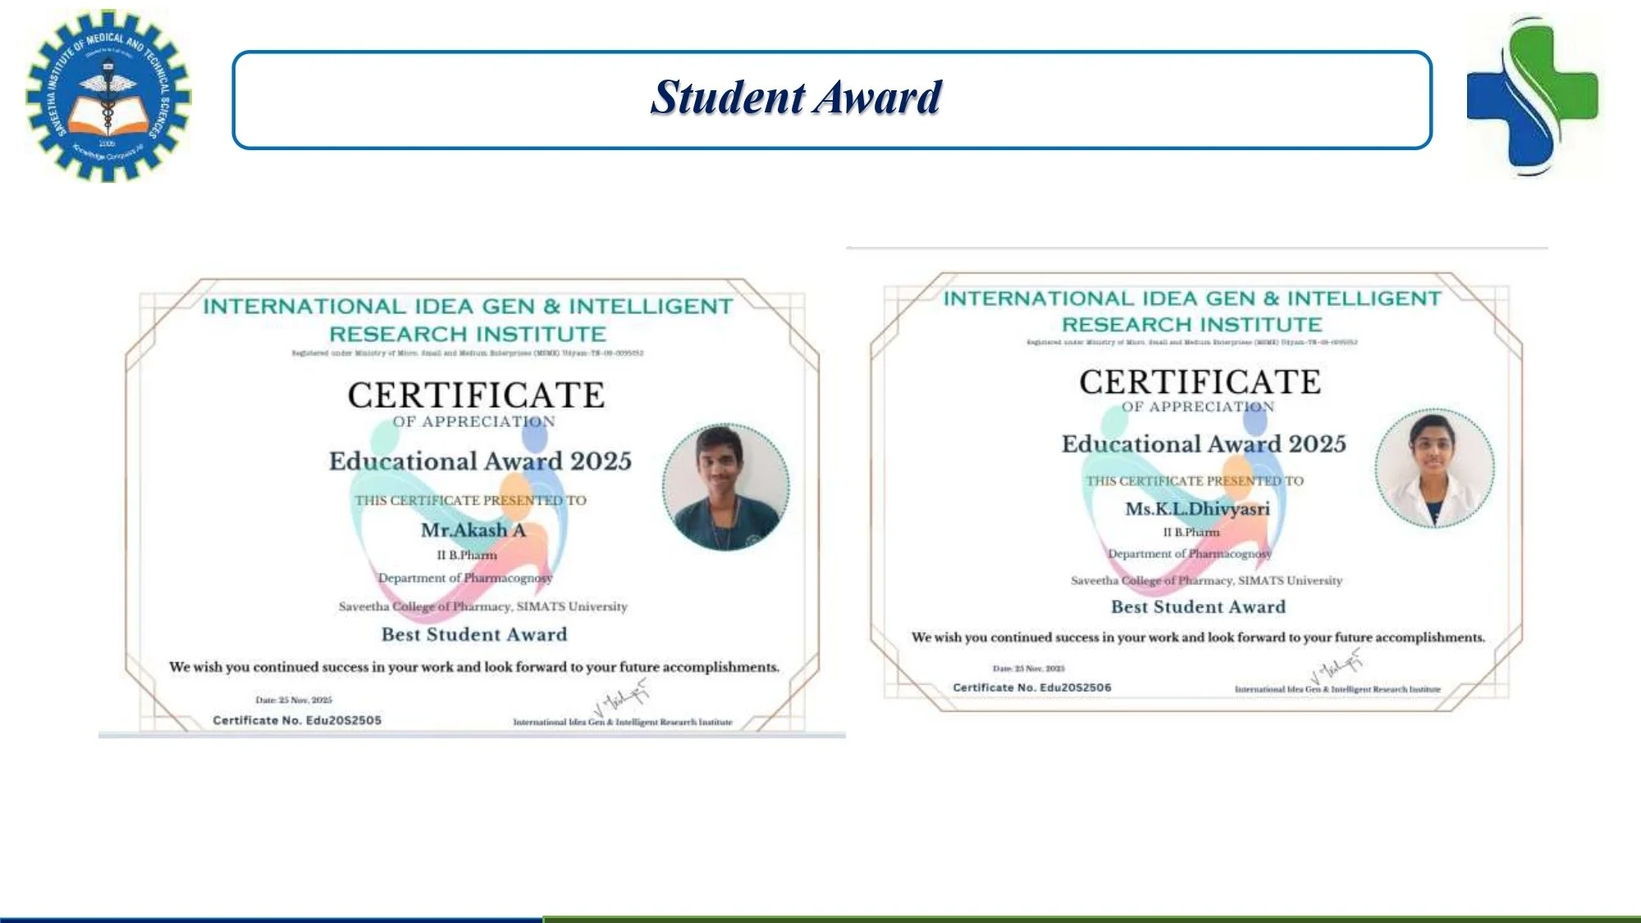1641x923 pixels.
Task: Click the Student Award title box
Action: [831, 99]
